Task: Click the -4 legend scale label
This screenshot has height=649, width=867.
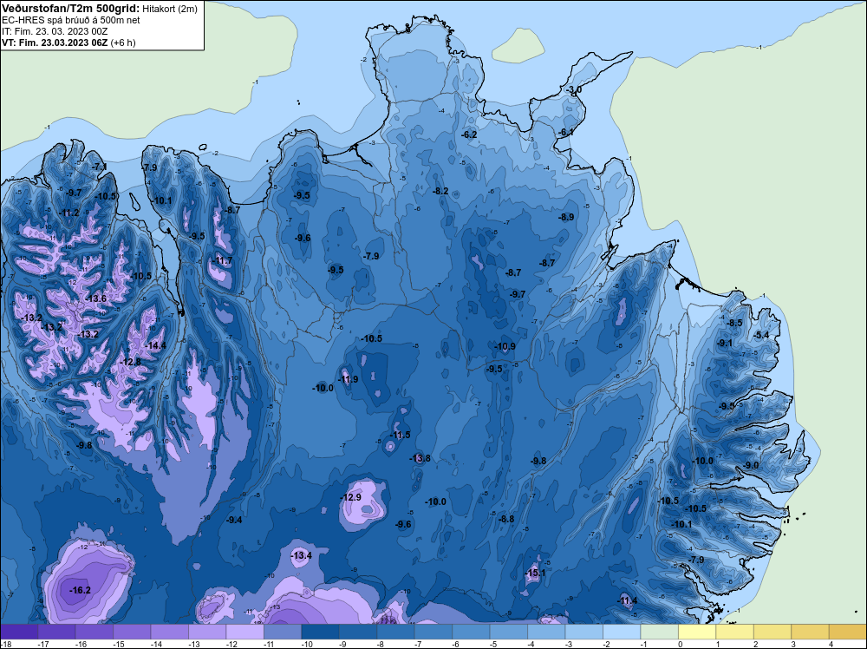Action: tap(531, 645)
